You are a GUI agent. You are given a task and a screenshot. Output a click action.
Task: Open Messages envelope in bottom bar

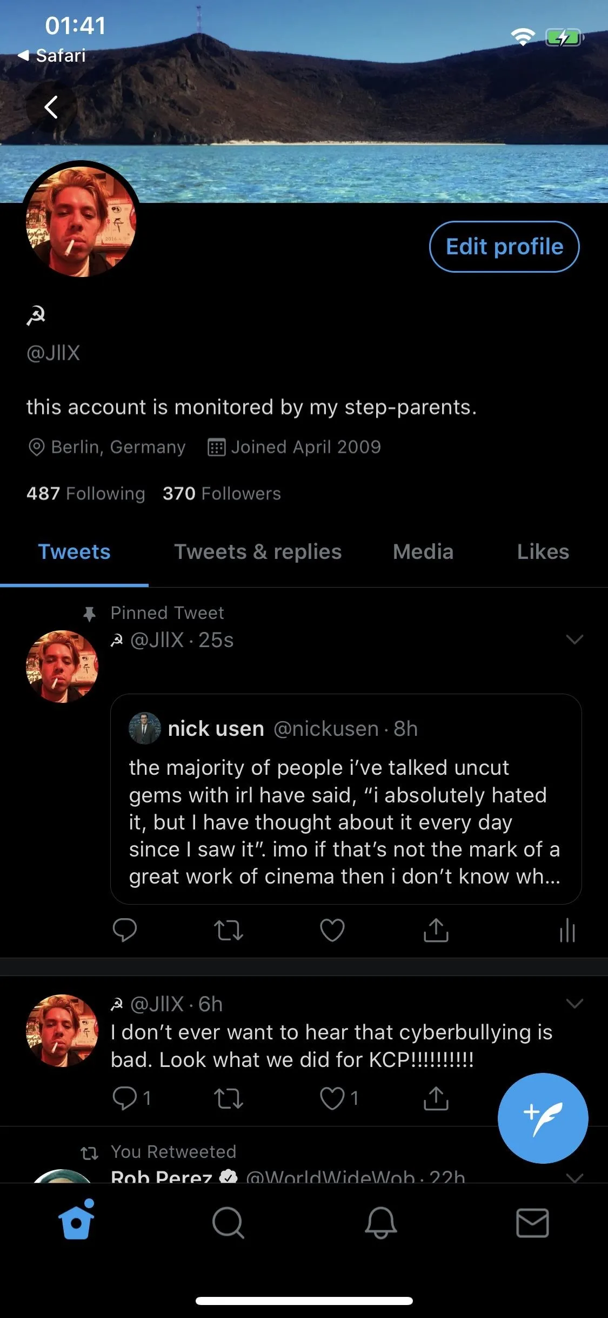(532, 1223)
